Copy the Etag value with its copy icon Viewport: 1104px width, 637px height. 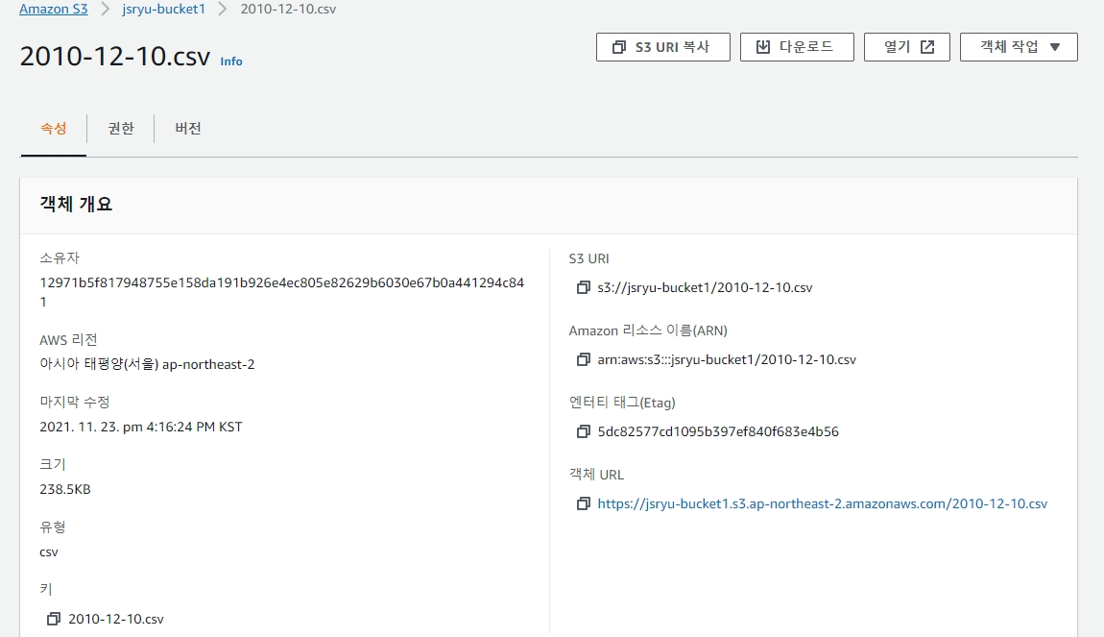(583, 432)
